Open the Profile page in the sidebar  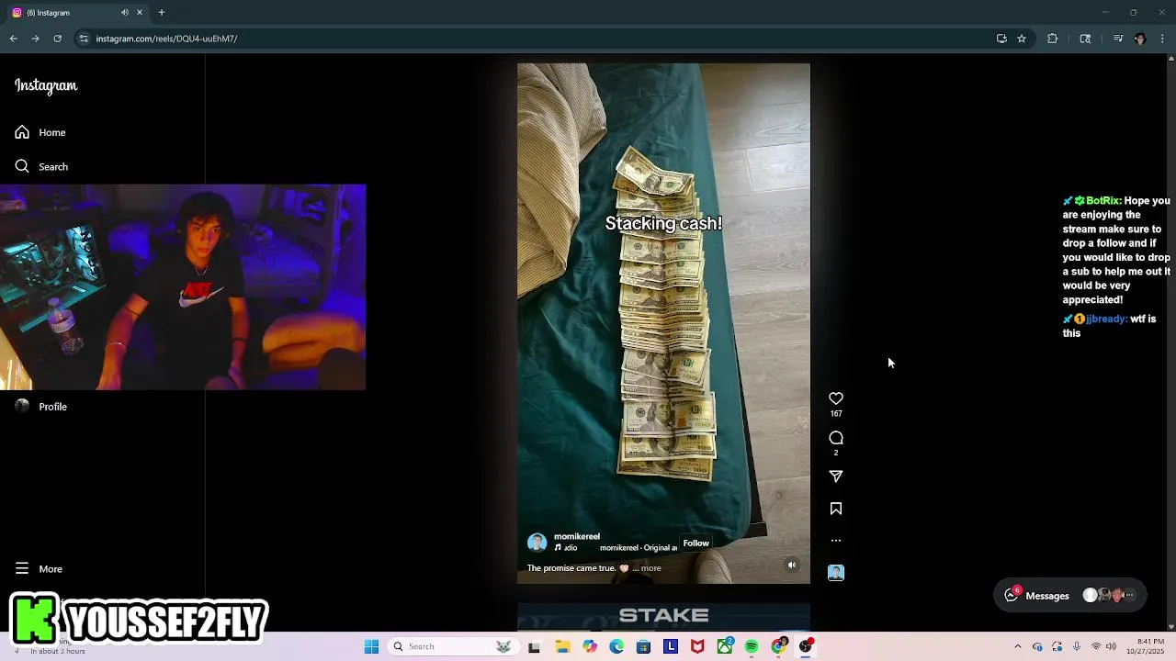click(41, 406)
